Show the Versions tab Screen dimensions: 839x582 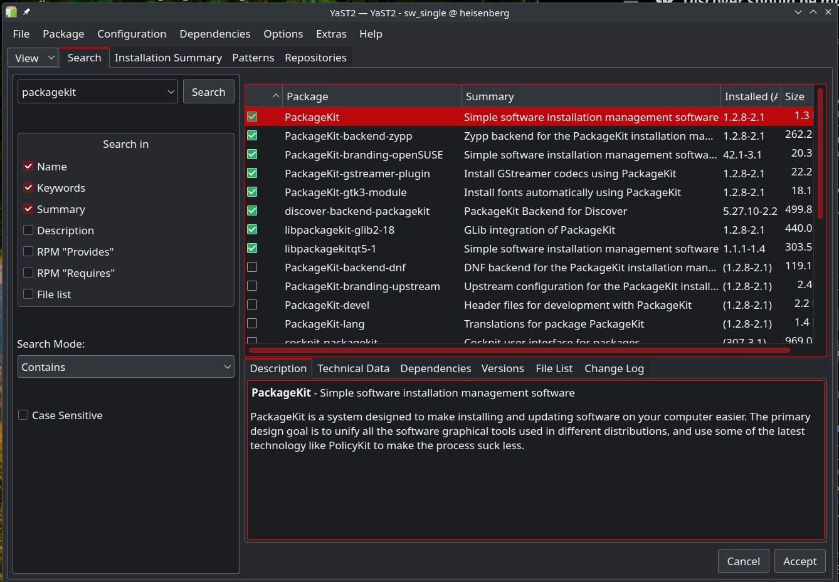(x=502, y=368)
